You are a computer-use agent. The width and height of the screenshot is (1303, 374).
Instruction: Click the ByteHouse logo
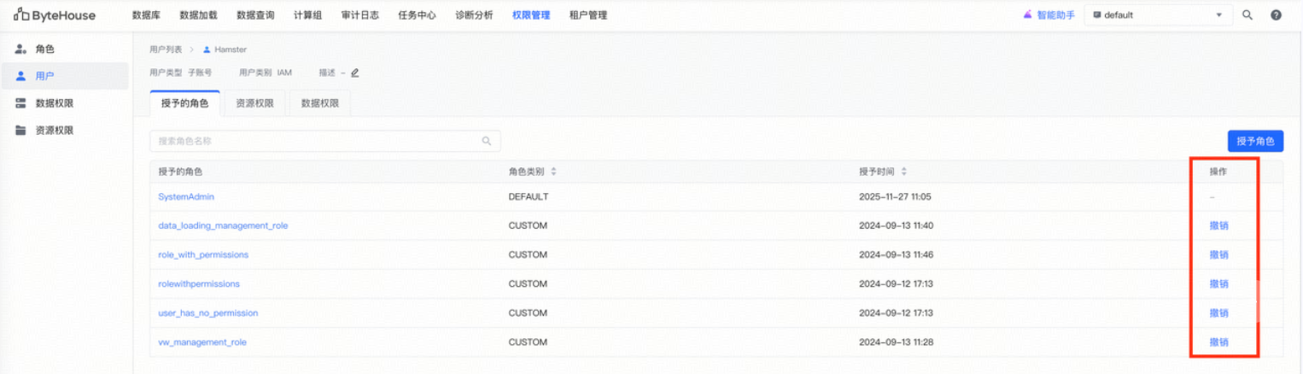(x=55, y=15)
